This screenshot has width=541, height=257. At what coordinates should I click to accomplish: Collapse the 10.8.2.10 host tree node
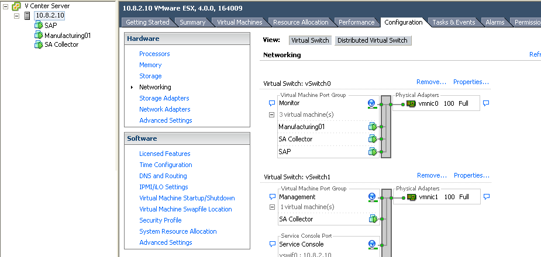pyautogui.click(x=17, y=15)
